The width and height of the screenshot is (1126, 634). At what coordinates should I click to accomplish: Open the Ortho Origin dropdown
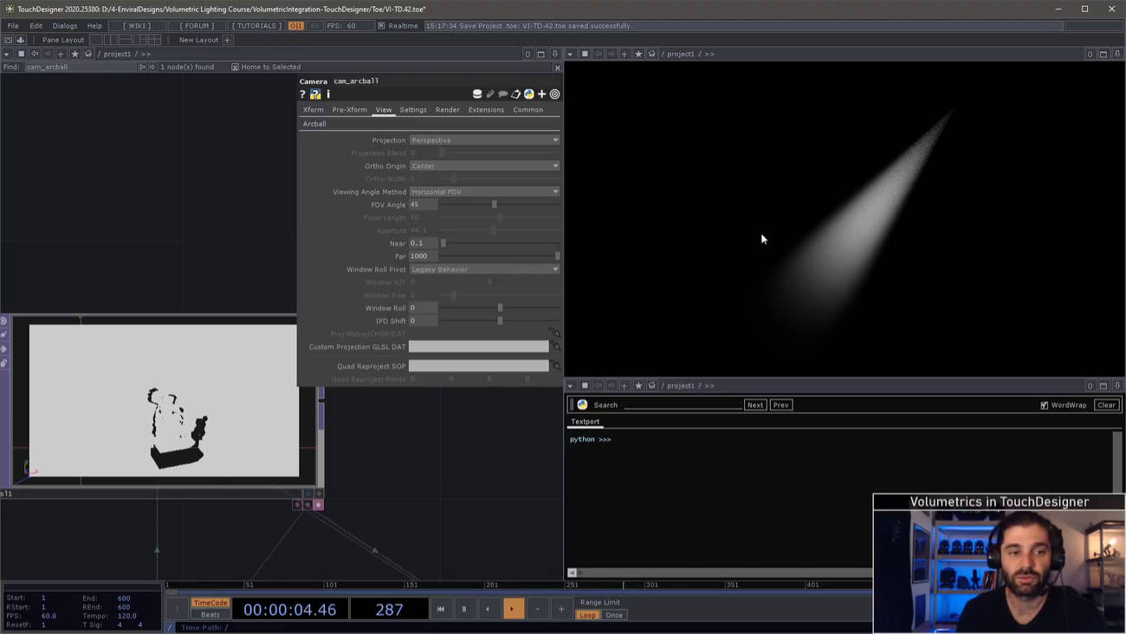(x=484, y=165)
